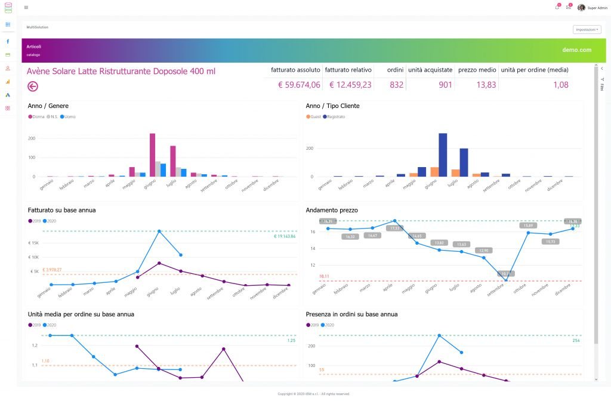Click the hamburger menu icon

point(26,8)
